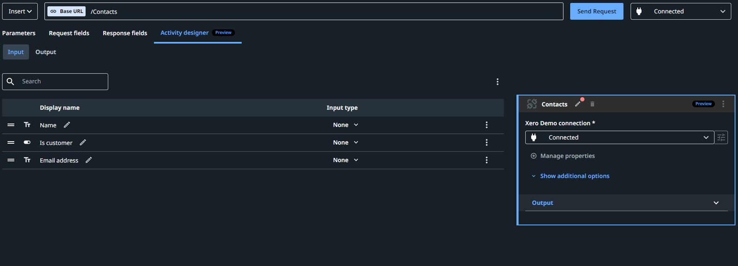The image size is (738, 266).
Task: Click the Display name column header
Action: [x=60, y=108]
